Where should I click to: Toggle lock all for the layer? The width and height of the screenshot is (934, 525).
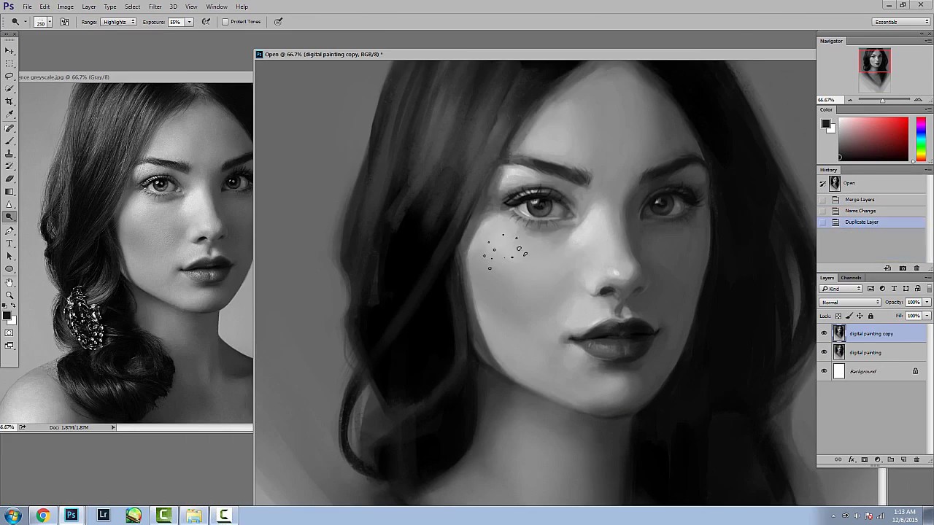click(871, 316)
